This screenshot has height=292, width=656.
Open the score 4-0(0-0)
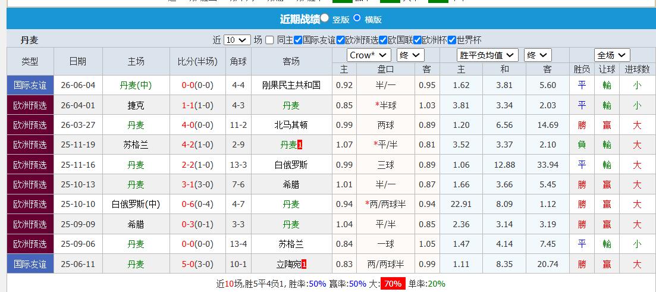(197, 125)
